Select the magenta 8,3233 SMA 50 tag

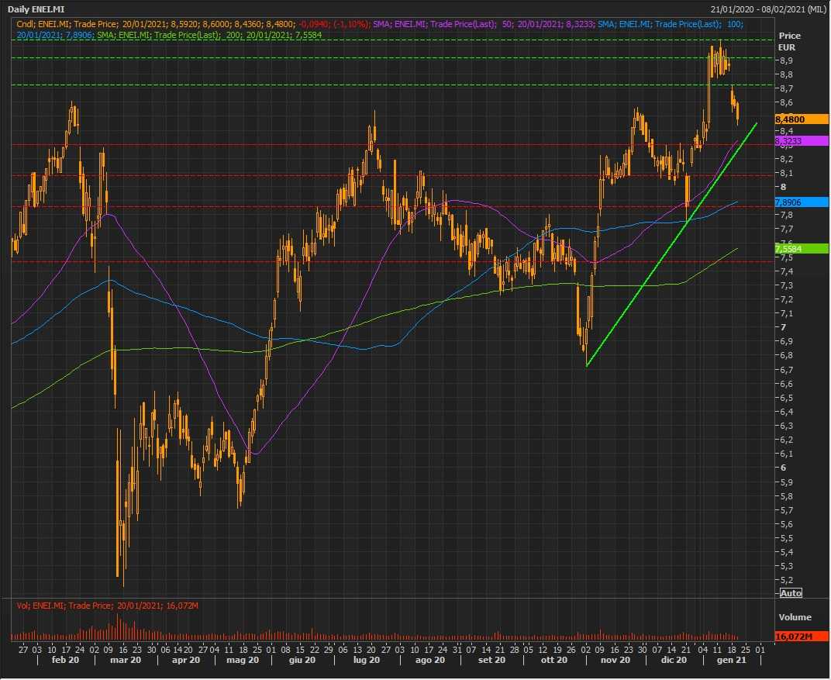pyautogui.click(x=802, y=142)
